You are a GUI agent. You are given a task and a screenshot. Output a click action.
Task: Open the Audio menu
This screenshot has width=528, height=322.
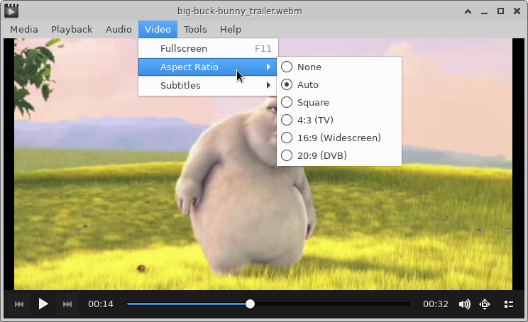pyautogui.click(x=119, y=30)
